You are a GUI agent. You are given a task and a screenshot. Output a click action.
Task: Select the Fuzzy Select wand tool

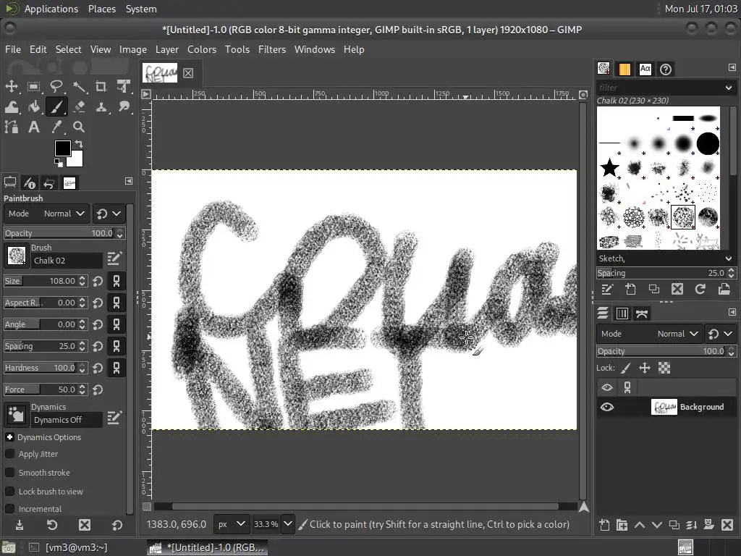[x=79, y=87]
